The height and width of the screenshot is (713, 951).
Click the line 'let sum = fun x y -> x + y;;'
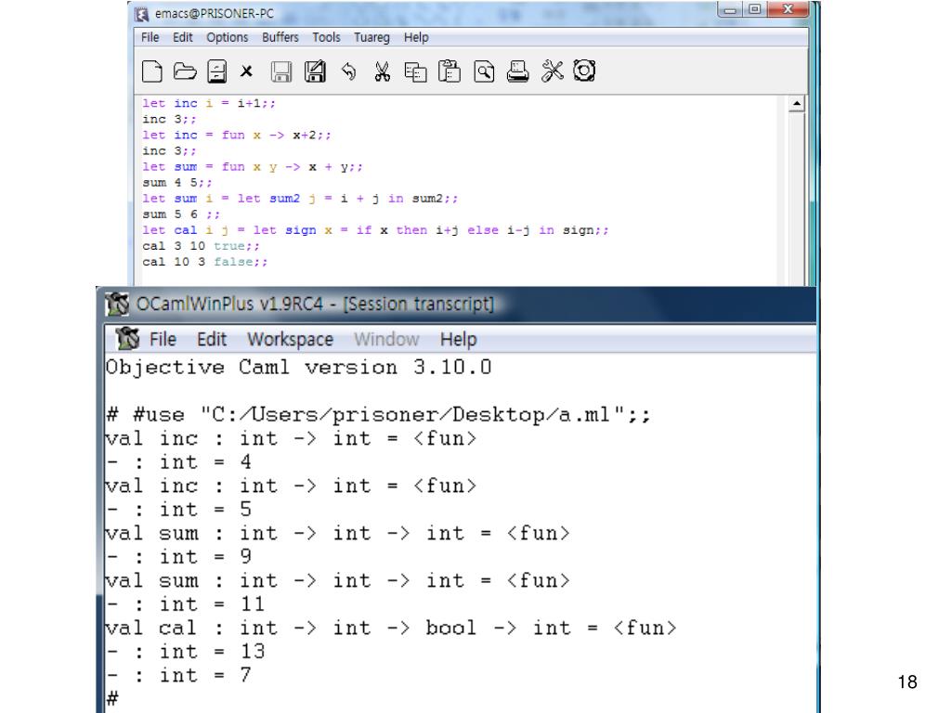coord(253,167)
